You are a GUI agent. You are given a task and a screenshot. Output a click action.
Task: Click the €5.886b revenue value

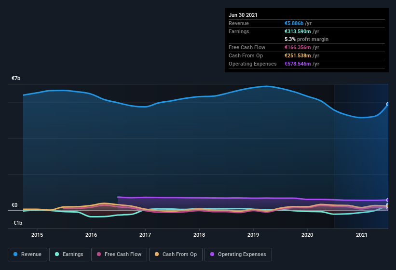(294, 23)
